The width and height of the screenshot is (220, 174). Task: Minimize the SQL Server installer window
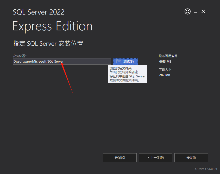point(196,12)
